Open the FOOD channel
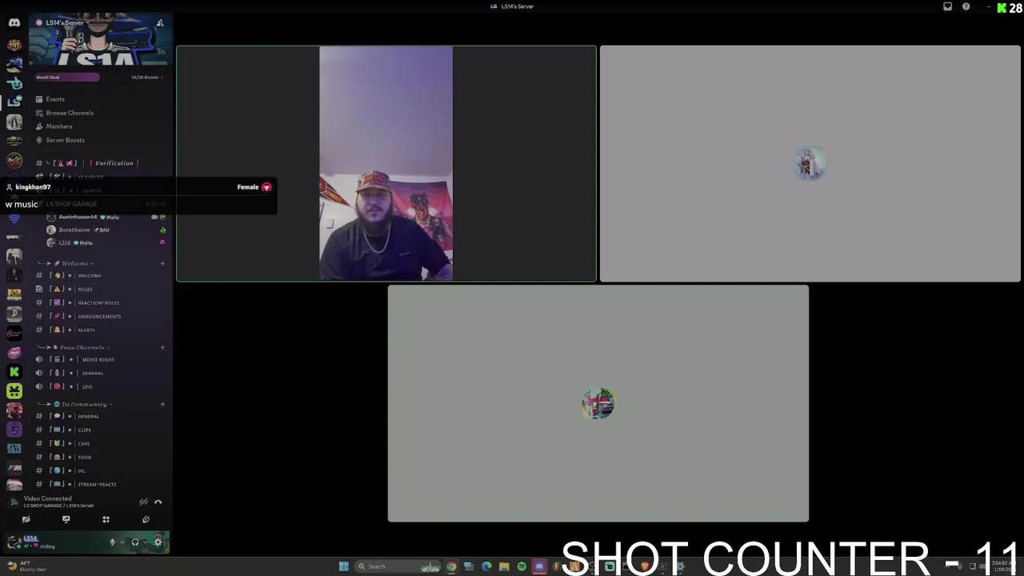 click(x=98, y=457)
